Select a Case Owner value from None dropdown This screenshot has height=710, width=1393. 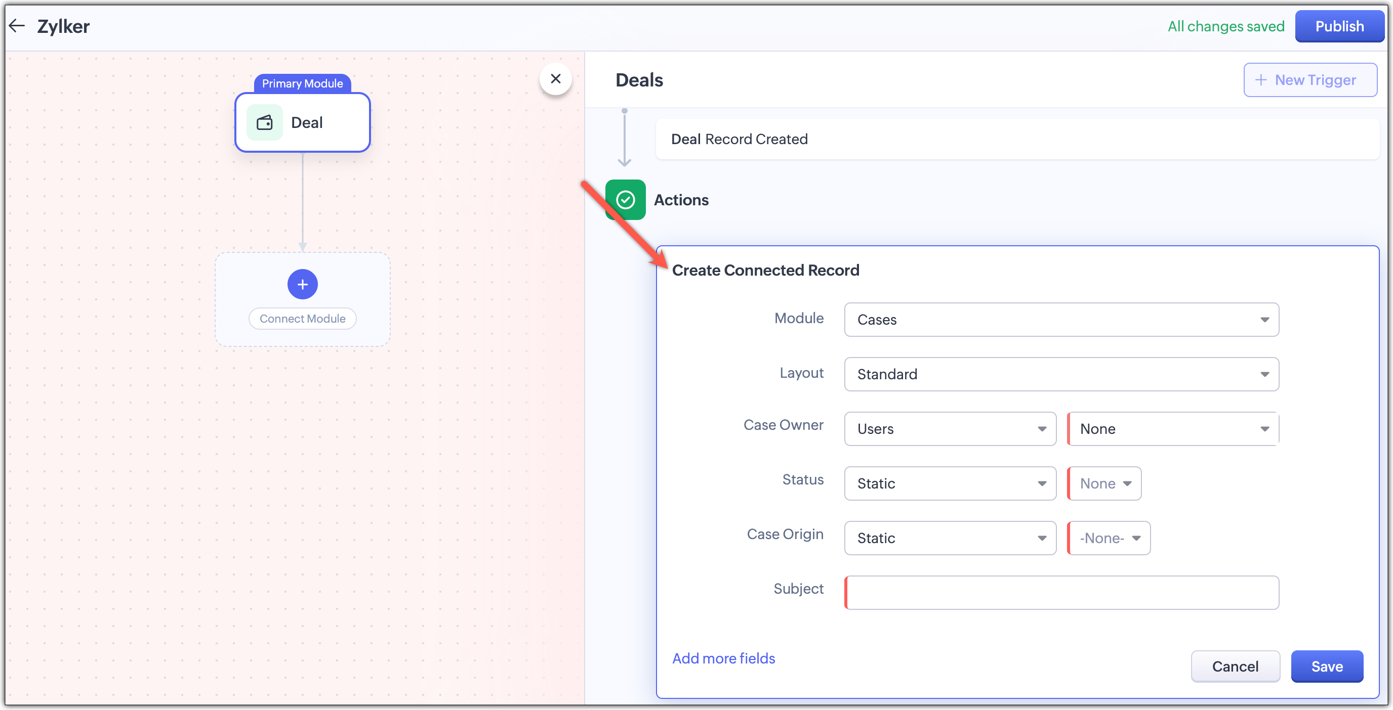click(1173, 428)
